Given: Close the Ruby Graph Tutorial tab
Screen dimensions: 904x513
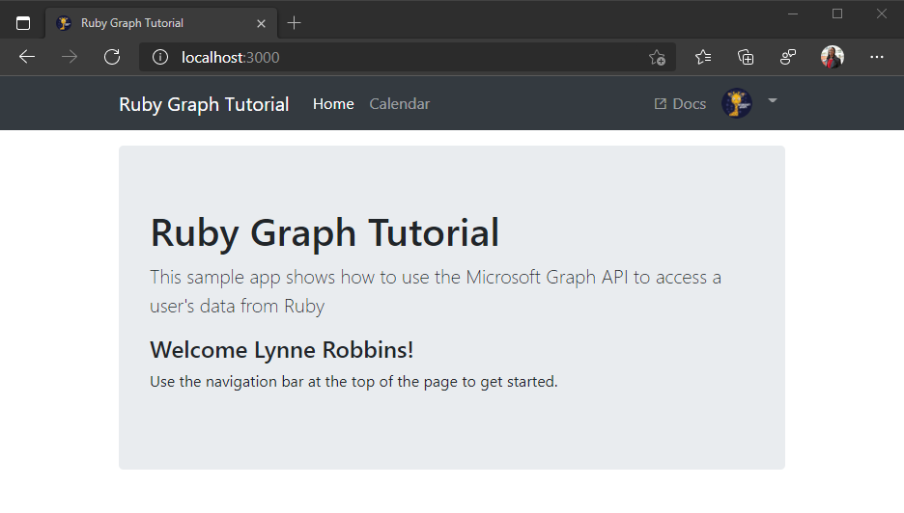Looking at the screenshot, I should click(261, 23).
